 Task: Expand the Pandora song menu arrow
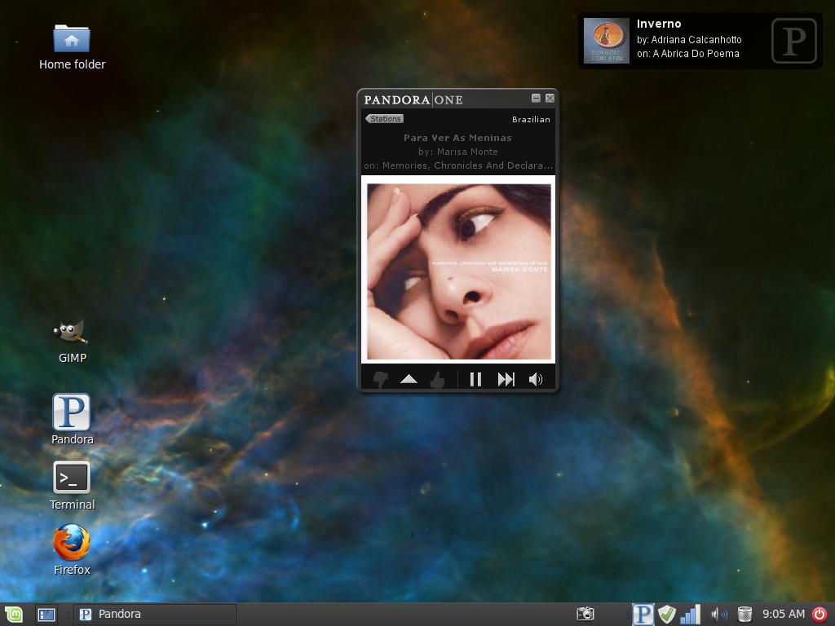click(x=409, y=379)
